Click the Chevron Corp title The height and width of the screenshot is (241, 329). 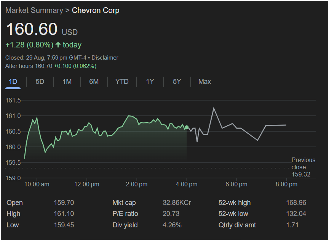pyautogui.click(x=96, y=10)
